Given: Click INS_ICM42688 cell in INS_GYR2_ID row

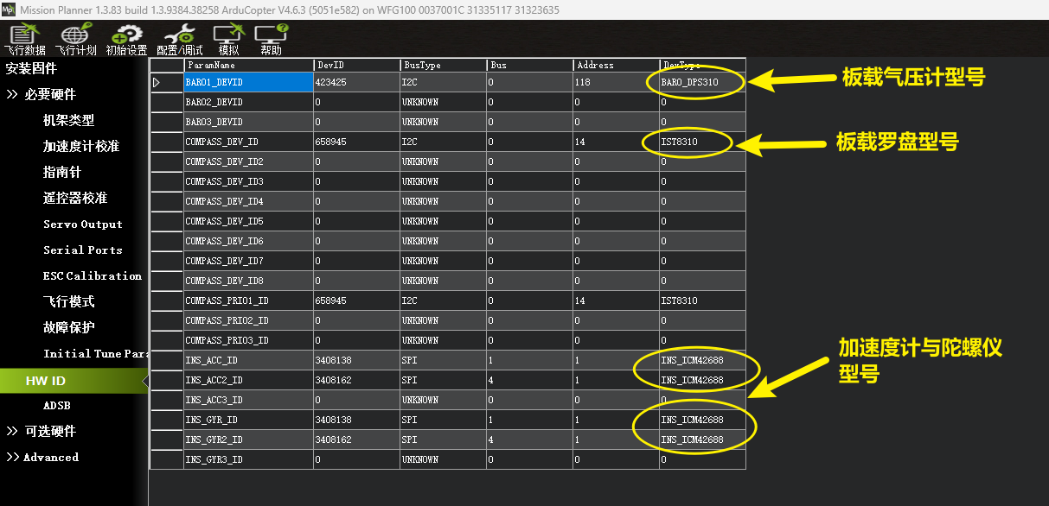Looking at the screenshot, I should [702, 440].
